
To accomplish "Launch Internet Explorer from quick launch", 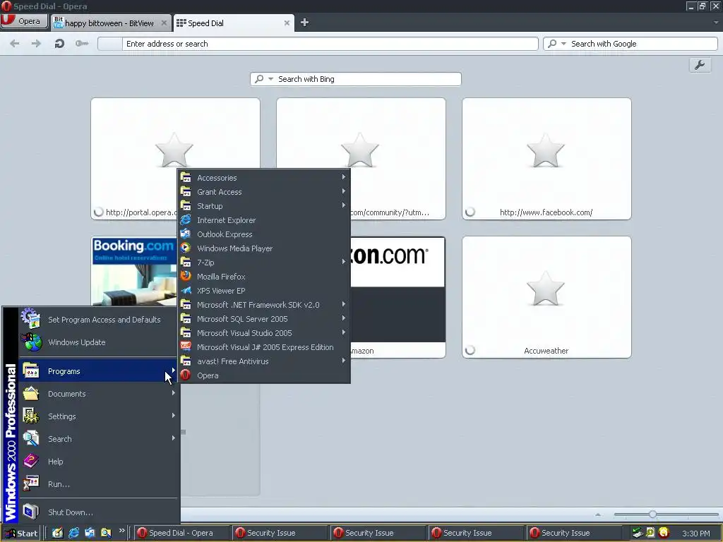I will (73, 533).
